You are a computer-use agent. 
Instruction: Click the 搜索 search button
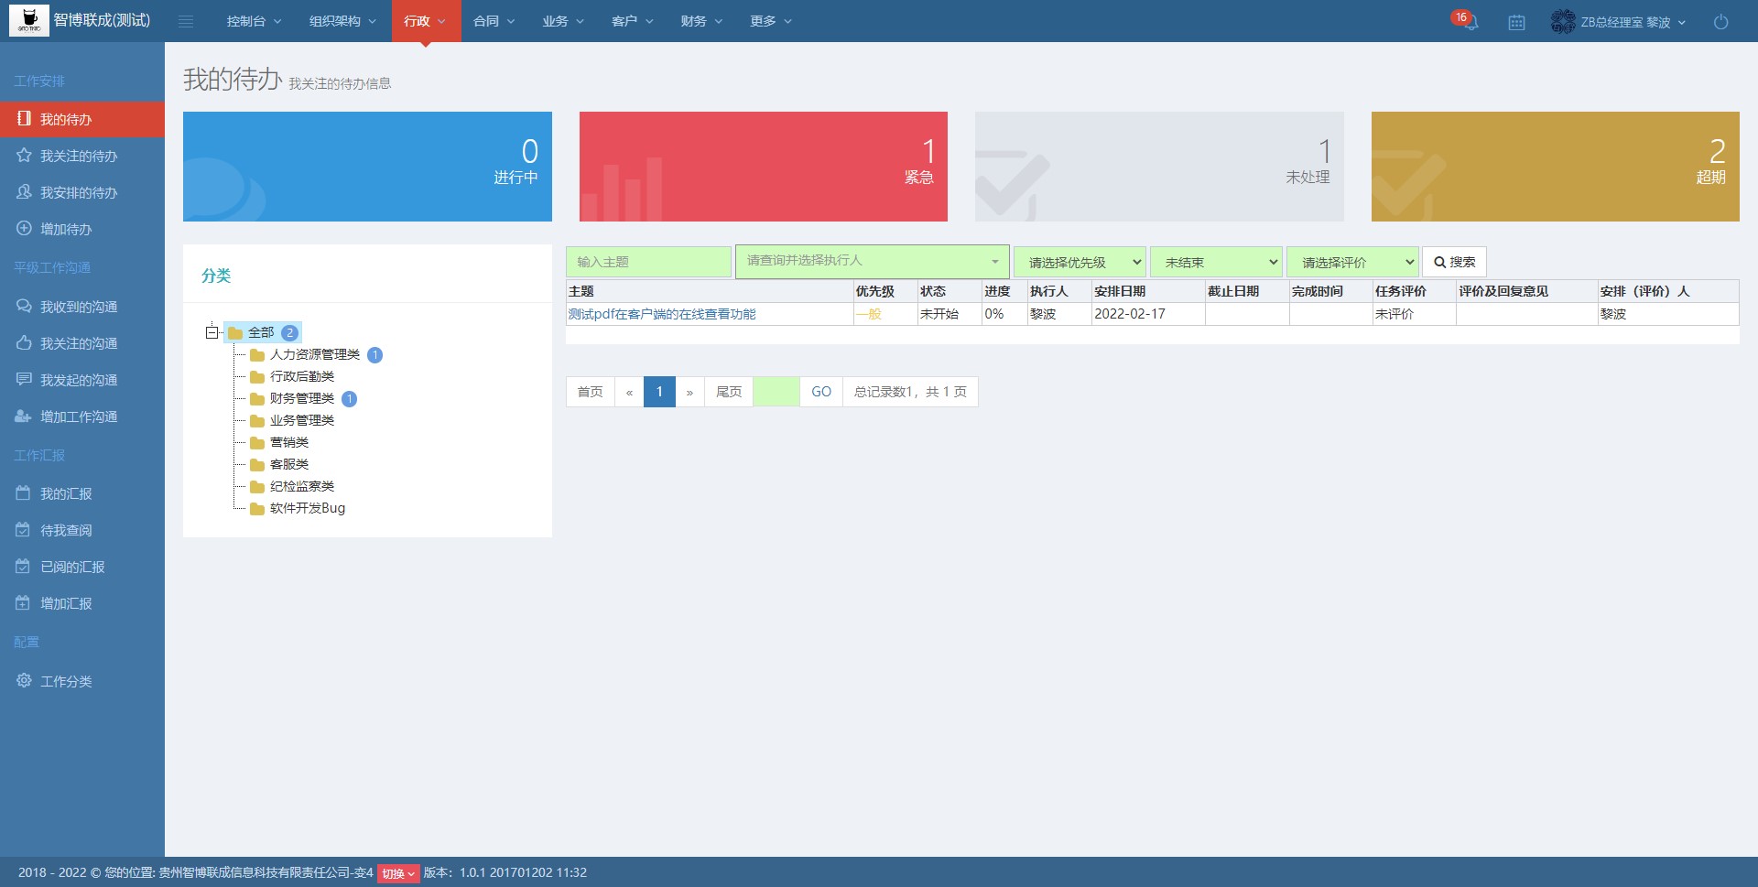(1454, 262)
